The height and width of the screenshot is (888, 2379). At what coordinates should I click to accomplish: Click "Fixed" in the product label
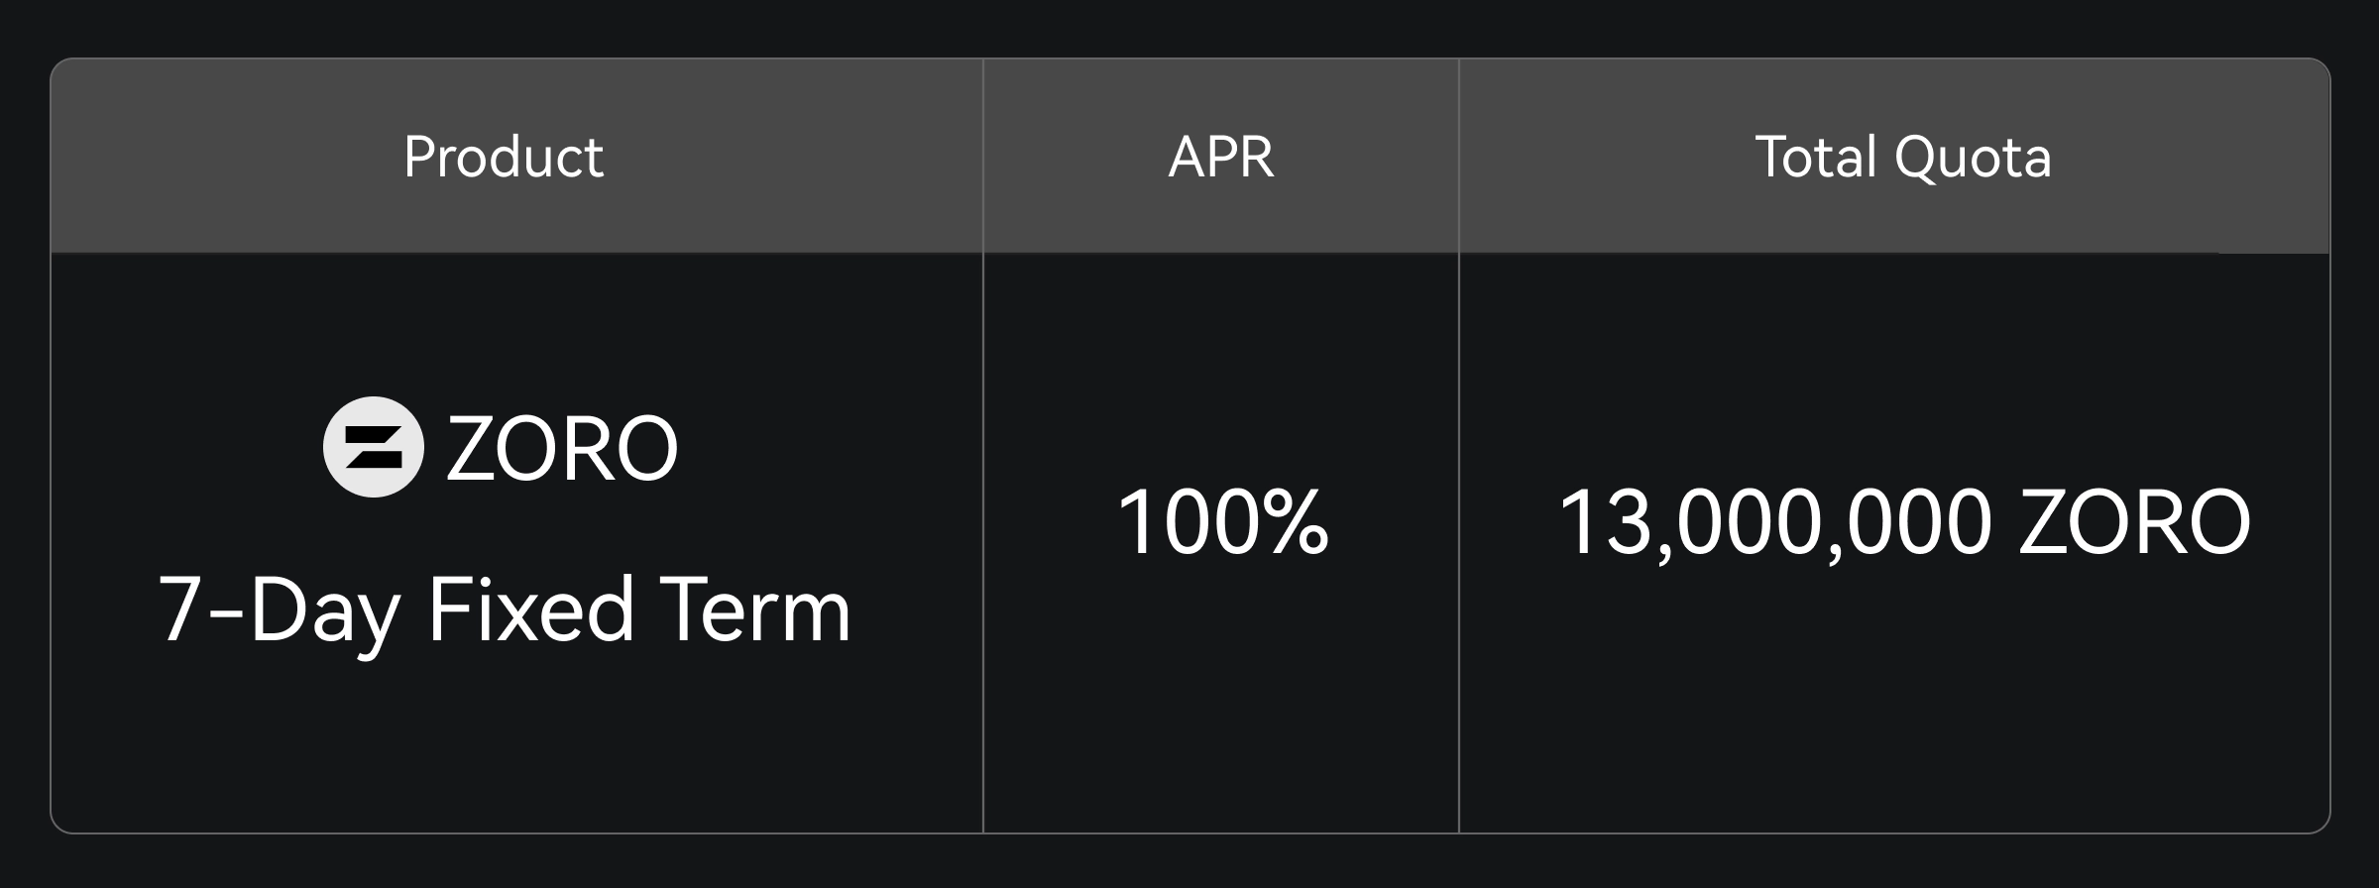(530, 610)
